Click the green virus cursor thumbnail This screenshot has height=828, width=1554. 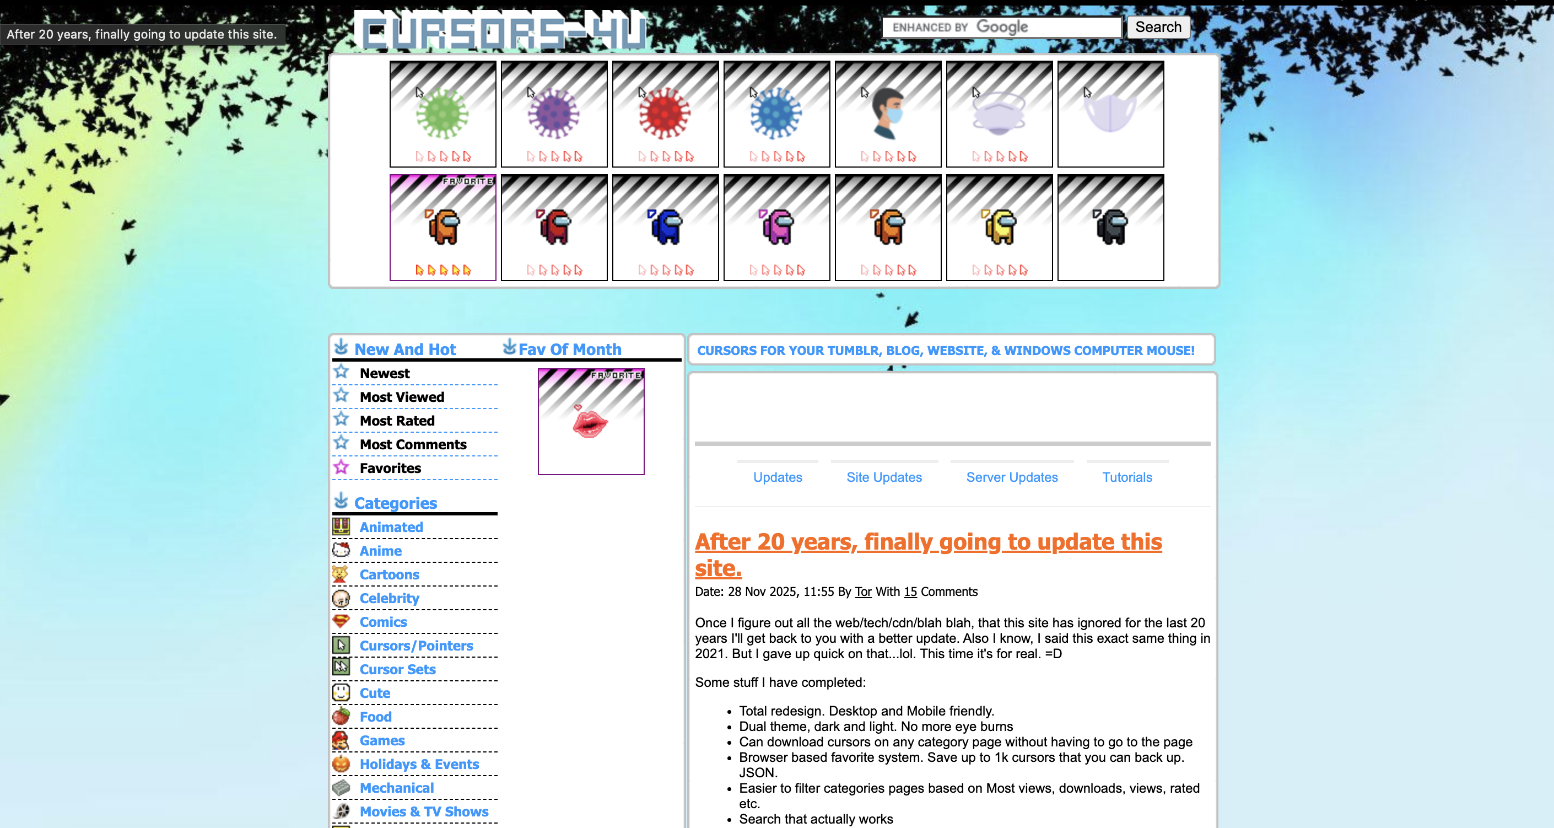click(x=442, y=114)
